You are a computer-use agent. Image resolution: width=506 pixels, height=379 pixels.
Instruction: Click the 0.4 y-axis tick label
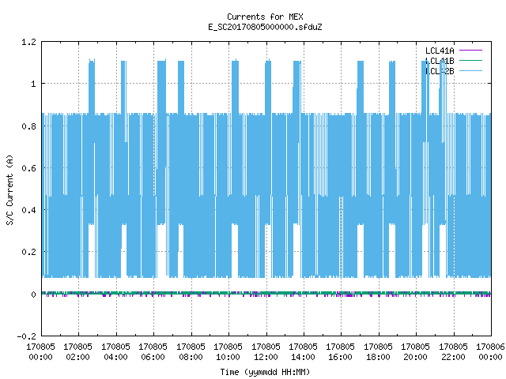point(28,210)
